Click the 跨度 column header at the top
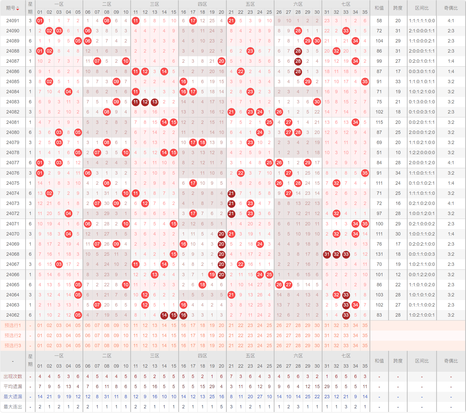Screen dimensions: 466x413 point(398,8)
